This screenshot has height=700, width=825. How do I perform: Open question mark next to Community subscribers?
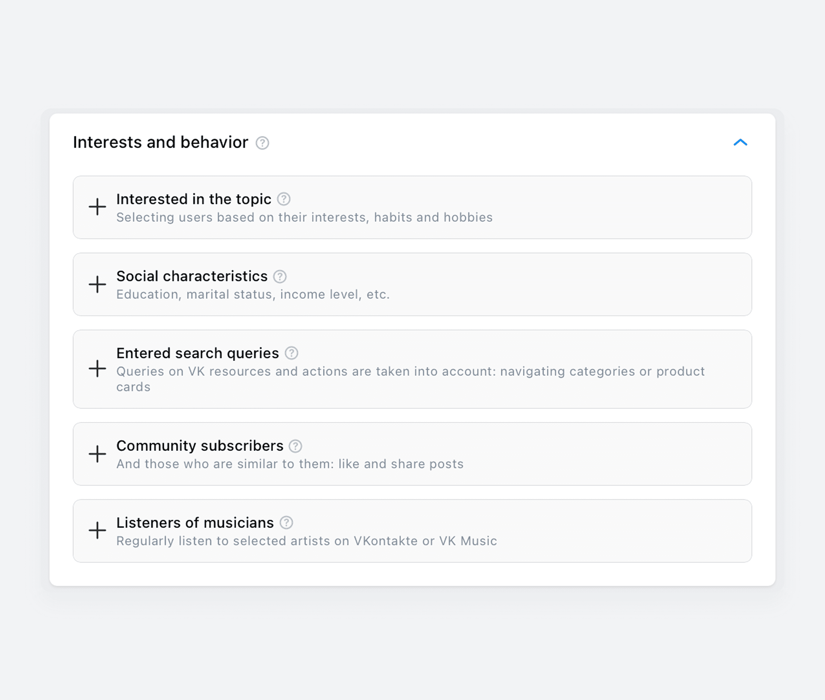[x=295, y=446]
